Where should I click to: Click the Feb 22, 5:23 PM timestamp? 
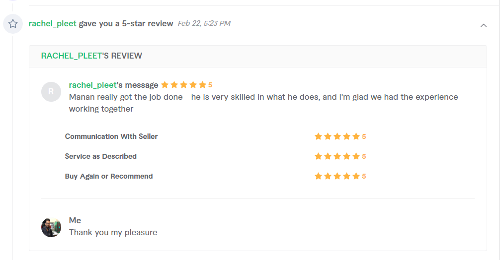[x=204, y=23]
